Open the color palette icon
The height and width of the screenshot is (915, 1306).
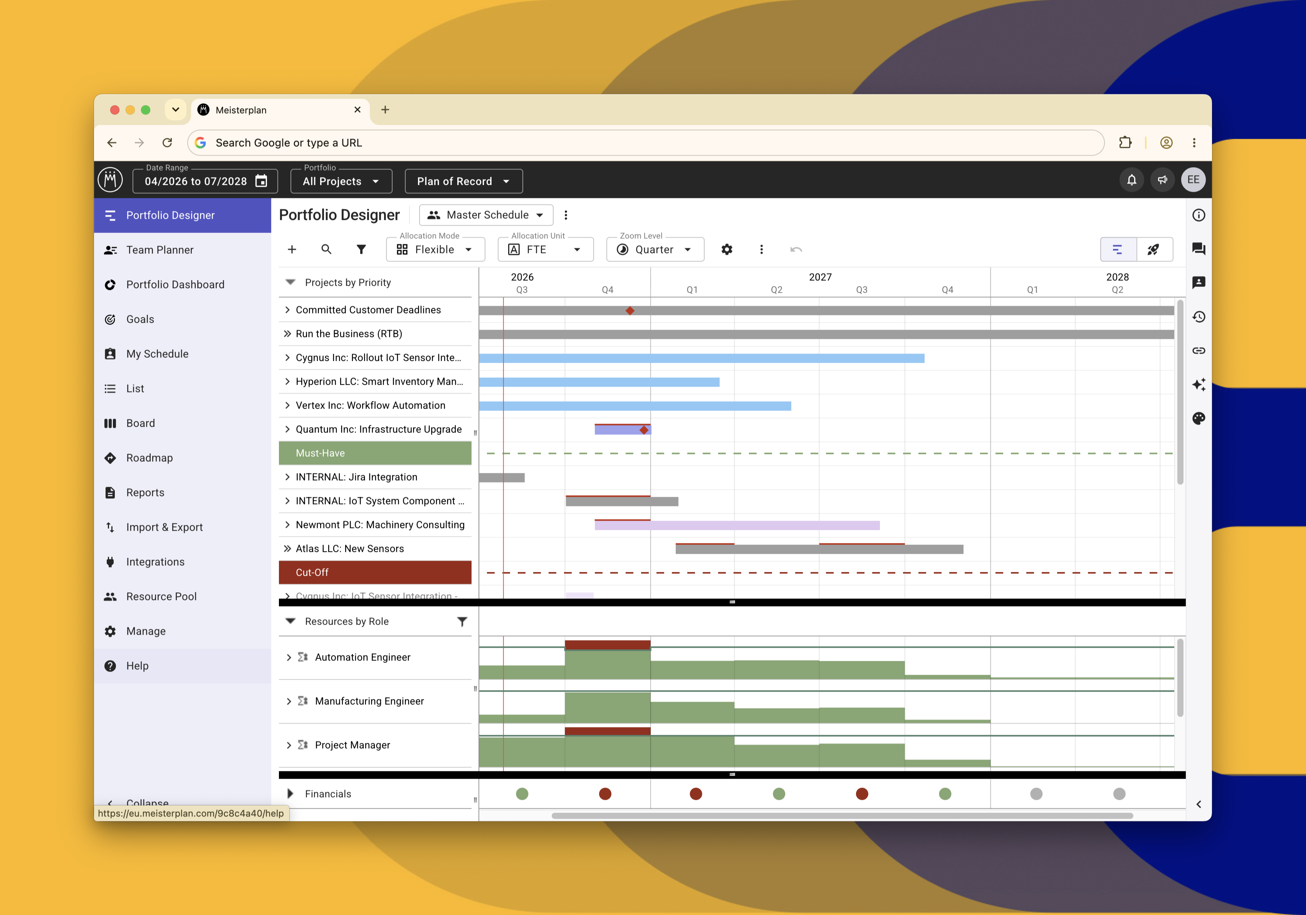(x=1199, y=419)
